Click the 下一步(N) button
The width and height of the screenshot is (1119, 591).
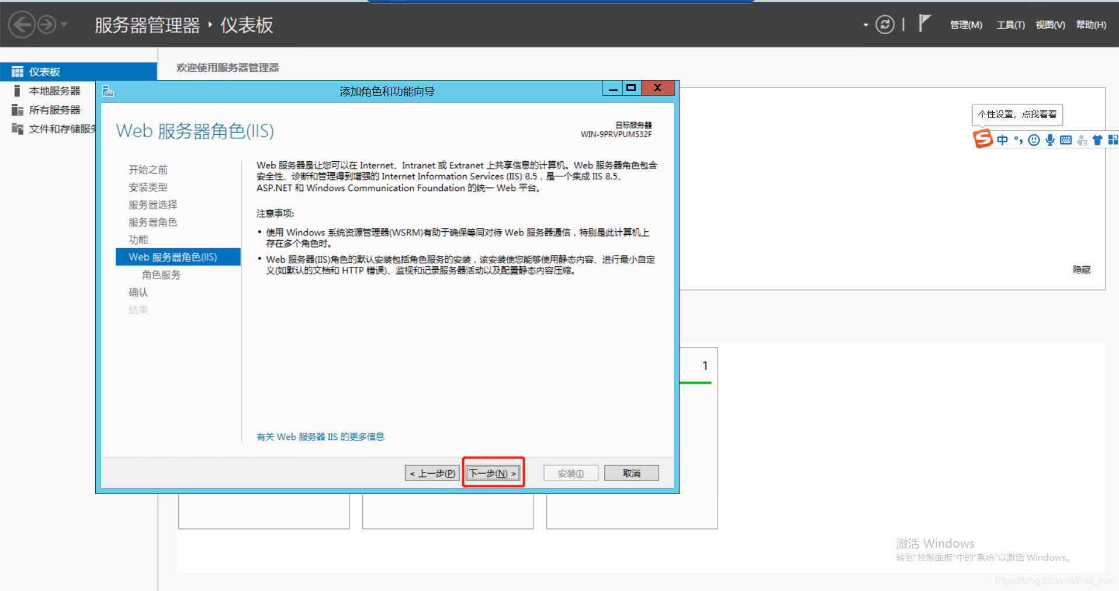(493, 473)
